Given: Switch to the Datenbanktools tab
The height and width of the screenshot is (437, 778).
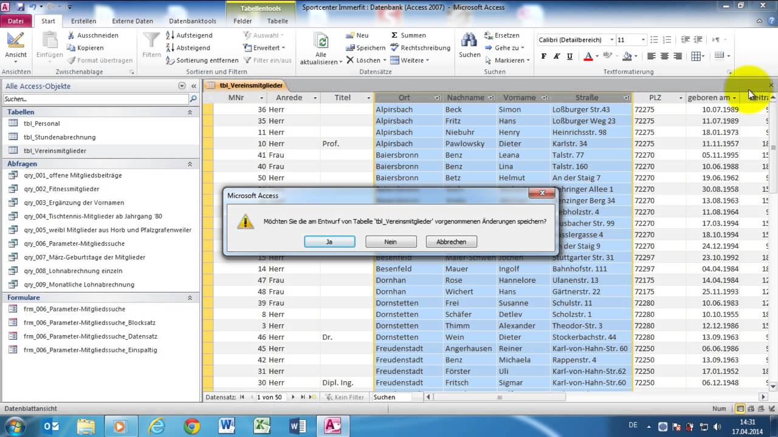Looking at the screenshot, I should [x=193, y=21].
